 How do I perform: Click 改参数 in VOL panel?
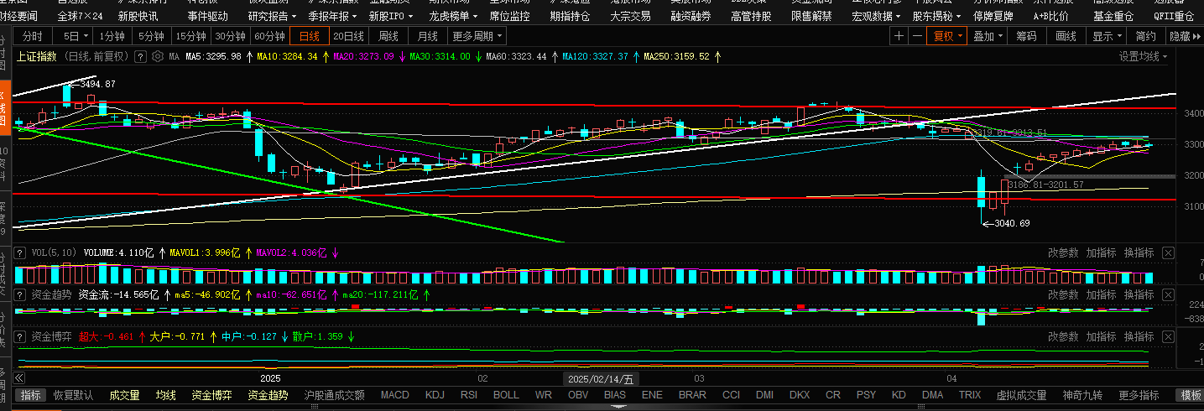pos(1063,252)
